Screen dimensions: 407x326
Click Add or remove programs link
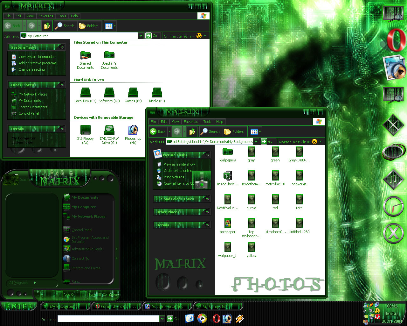click(x=38, y=63)
